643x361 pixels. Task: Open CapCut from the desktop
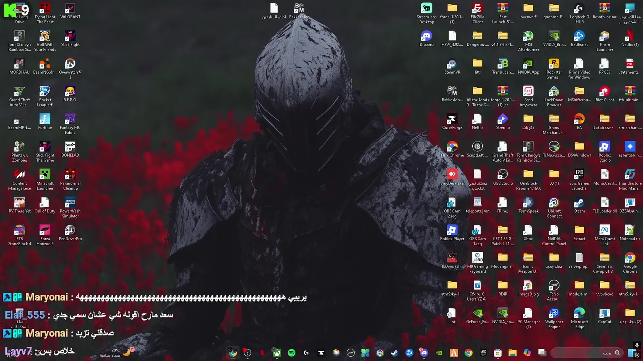click(x=605, y=316)
